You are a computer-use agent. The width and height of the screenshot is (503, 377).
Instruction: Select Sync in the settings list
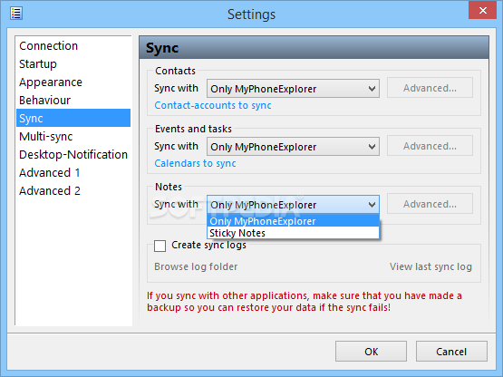click(x=73, y=118)
